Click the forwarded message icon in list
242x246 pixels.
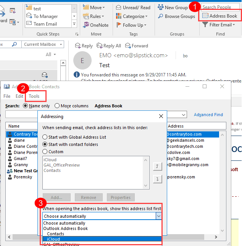click(45, 75)
